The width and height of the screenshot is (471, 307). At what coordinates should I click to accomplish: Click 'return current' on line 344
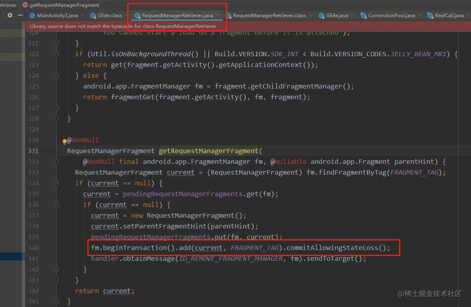pos(103,291)
